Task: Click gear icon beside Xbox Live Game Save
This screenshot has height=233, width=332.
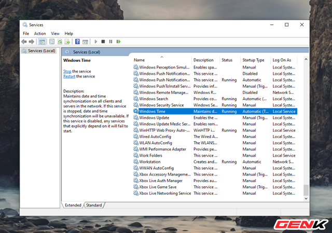Action: pos(136,187)
